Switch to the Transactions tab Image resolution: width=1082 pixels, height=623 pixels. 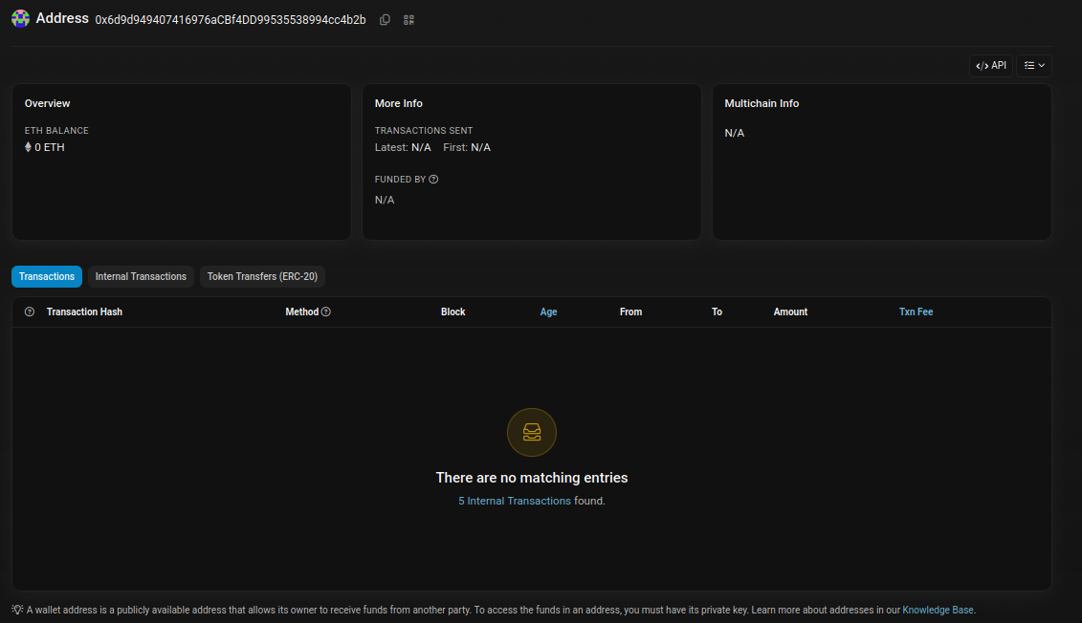click(47, 276)
